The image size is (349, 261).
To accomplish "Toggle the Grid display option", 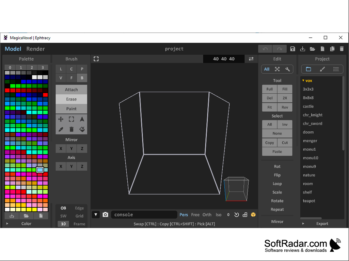I will point(79,216).
